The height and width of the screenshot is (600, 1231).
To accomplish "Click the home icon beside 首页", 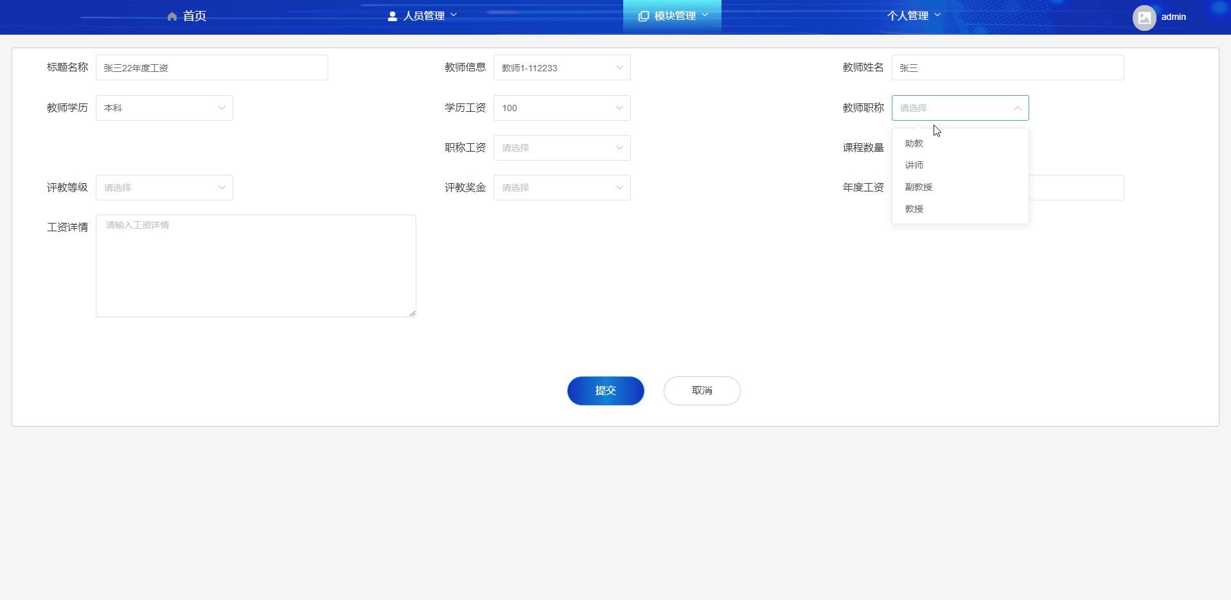I will tap(172, 16).
